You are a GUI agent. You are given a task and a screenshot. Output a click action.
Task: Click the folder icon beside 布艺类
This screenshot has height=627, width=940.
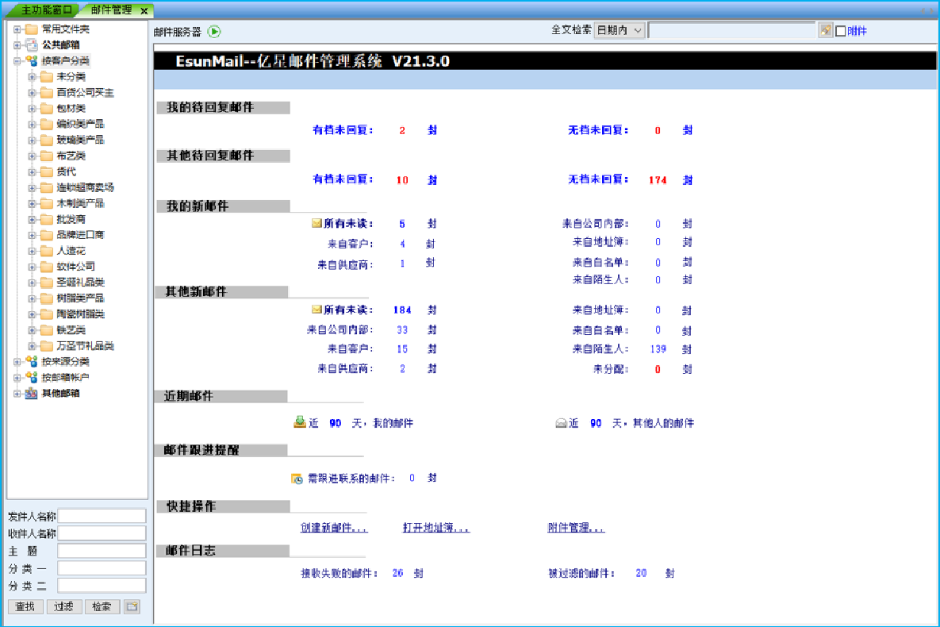pos(46,156)
